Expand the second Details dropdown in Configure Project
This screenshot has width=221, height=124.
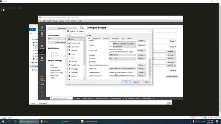click(x=173, y=47)
